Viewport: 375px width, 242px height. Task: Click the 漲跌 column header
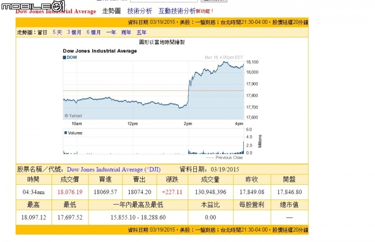click(x=172, y=180)
